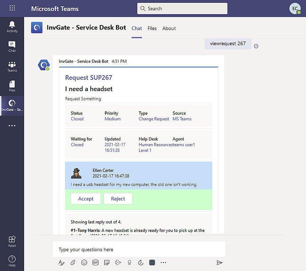Click in the Search box
Screen dimensions: 306x271
[182, 9]
